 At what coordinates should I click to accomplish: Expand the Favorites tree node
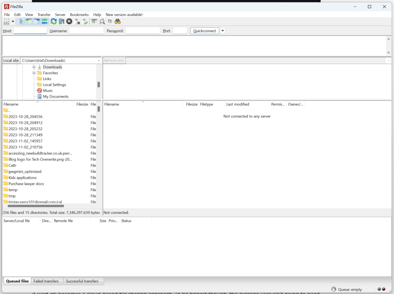[x=34, y=73]
